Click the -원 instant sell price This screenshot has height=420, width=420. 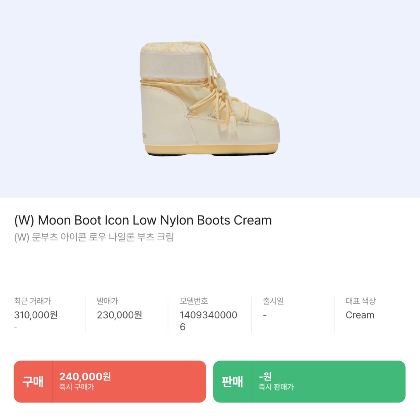[x=265, y=376]
